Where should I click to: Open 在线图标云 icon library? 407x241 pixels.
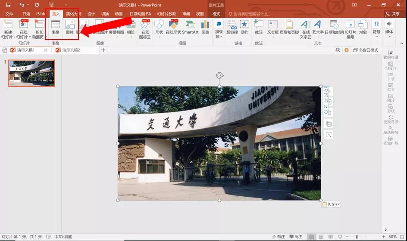pyautogui.click(x=145, y=29)
